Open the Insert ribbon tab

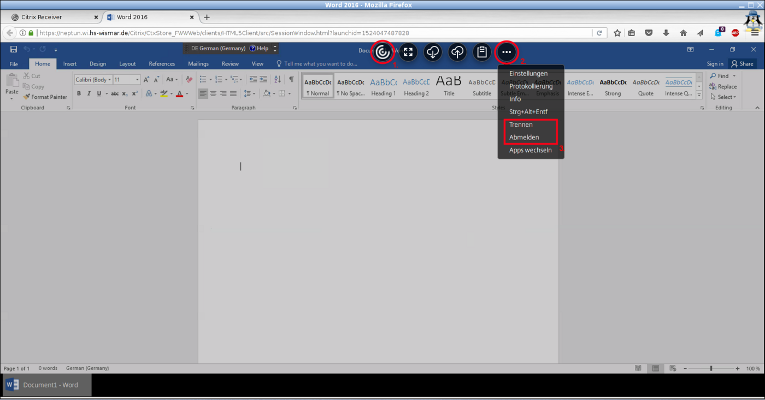(70, 64)
